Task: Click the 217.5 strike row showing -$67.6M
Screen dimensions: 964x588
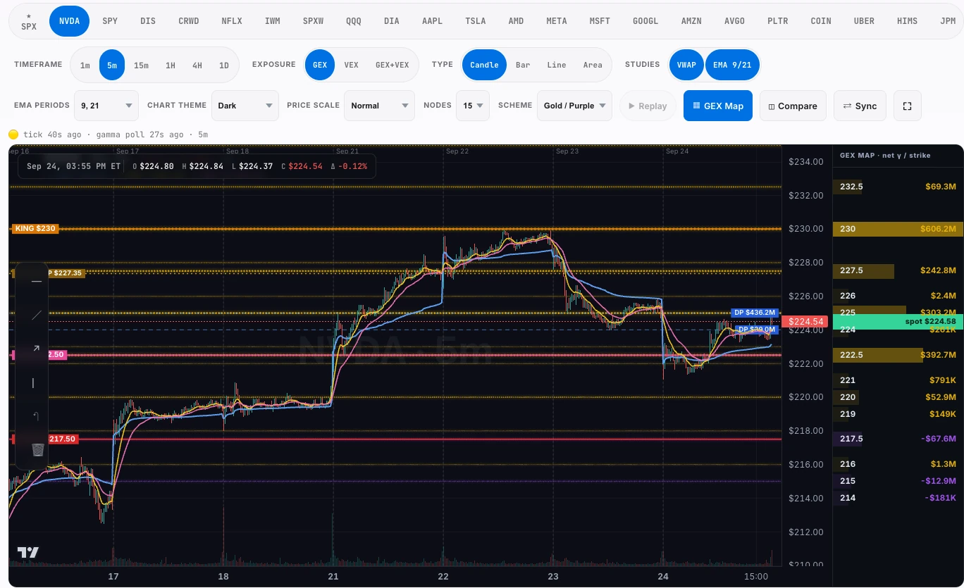Action: [x=898, y=439]
